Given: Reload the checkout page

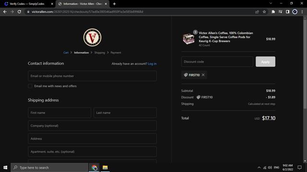Looking at the screenshot, I should (x=19, y=11).
